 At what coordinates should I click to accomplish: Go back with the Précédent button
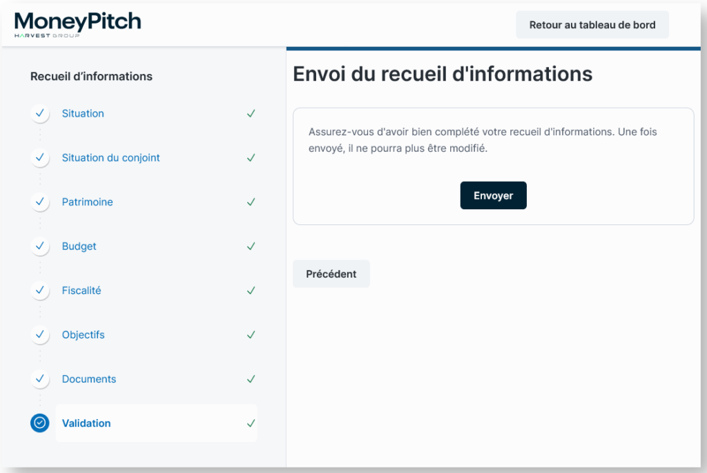coord(331,274)
